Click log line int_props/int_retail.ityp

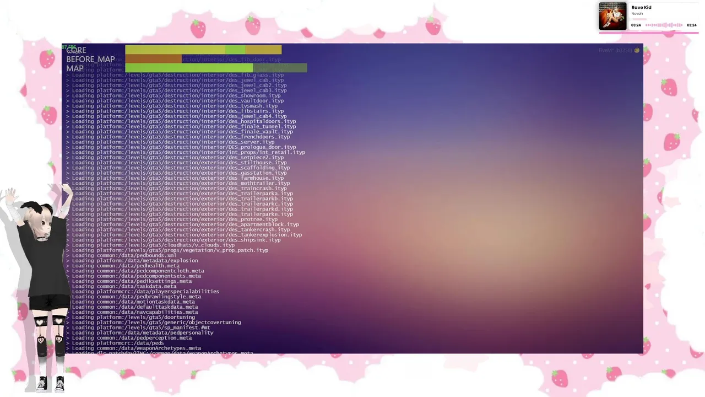click(186, 152)
